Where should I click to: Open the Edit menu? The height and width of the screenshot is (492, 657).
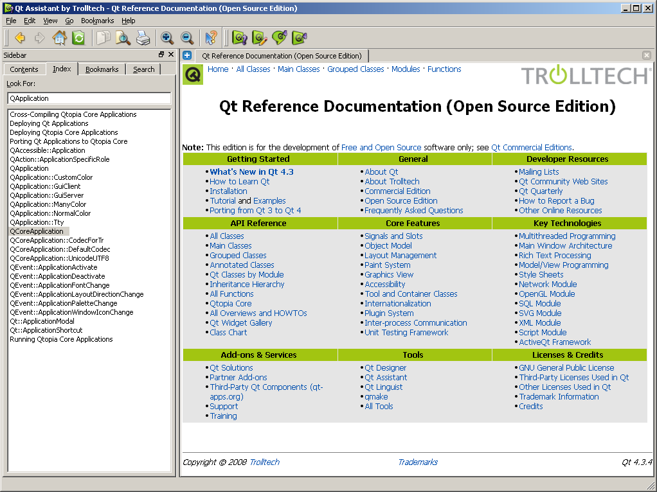30,21
